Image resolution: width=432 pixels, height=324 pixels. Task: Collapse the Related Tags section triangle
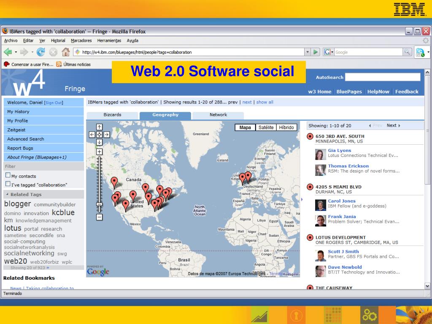click(x=7, y=194)
